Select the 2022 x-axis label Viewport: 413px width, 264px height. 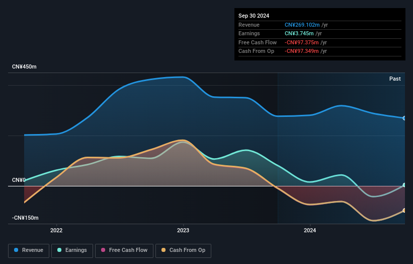pos(56,231)
